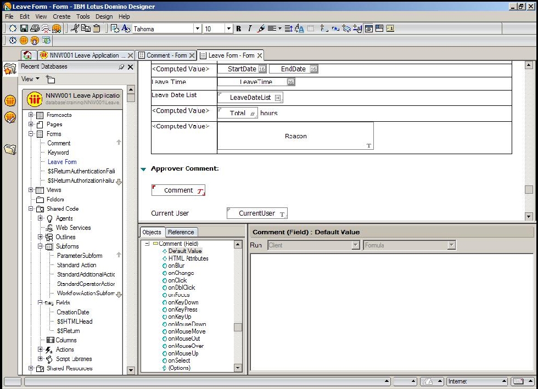Click the line spacing icon
The width and height of the screenshot is (538, 389).
(x=289, y=29)
